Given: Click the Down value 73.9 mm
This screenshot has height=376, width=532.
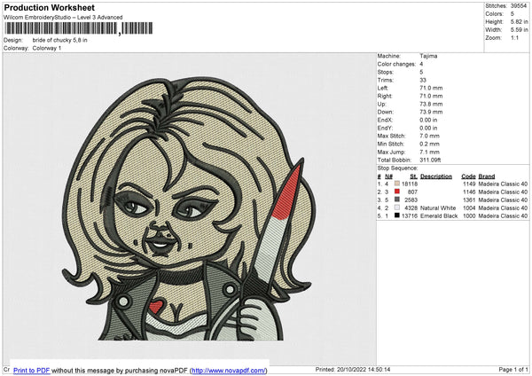Looking at the screenshot, I should 431,112.
